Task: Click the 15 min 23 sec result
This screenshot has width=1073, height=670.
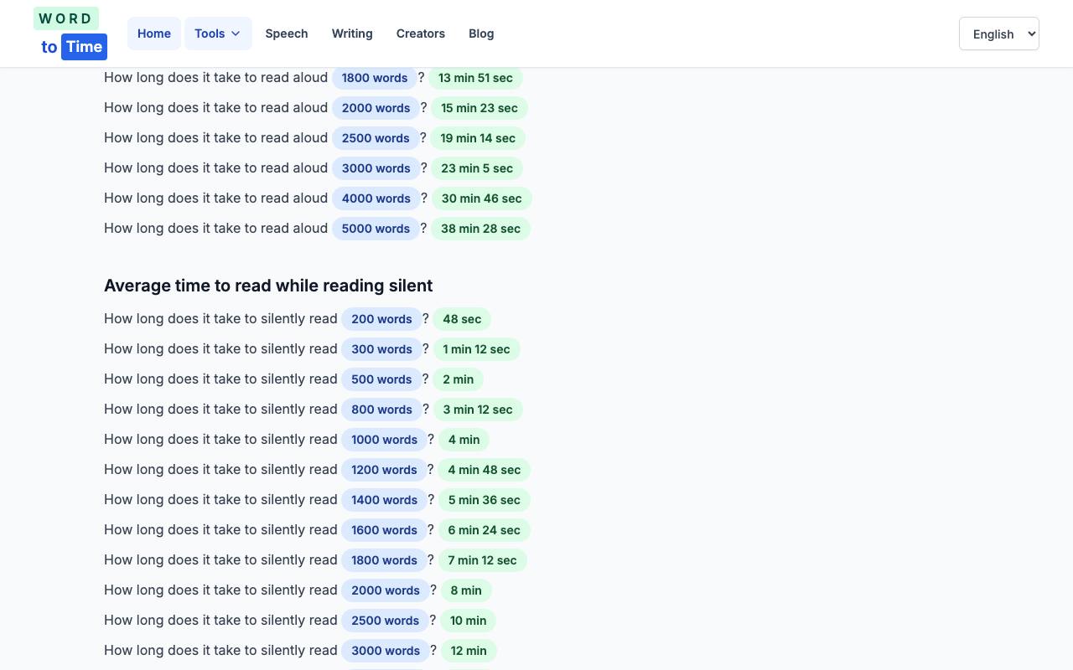Action: (x=479, y=108)
